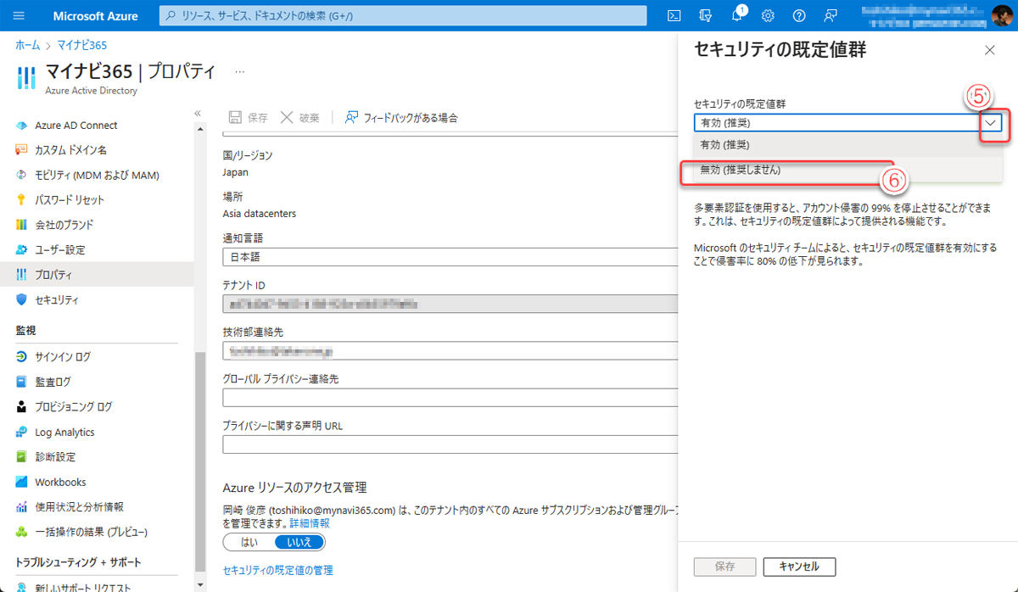Open モビリティ (MDM および MAM)
This screenshot has height=592, width=1018.
[97, 175]
